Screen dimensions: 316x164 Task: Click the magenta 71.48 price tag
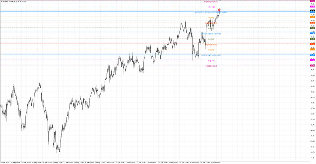[x=312, y=60]
